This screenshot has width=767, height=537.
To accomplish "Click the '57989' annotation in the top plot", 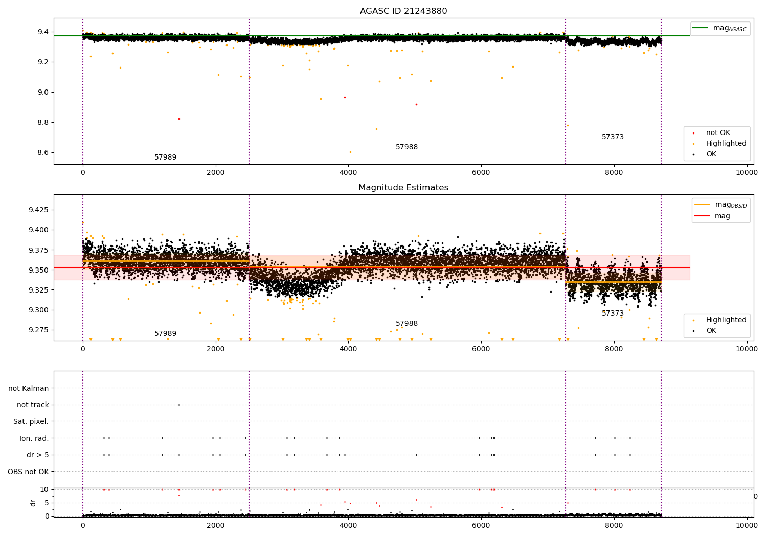I will pyautogui.click(x=165, y=158).
